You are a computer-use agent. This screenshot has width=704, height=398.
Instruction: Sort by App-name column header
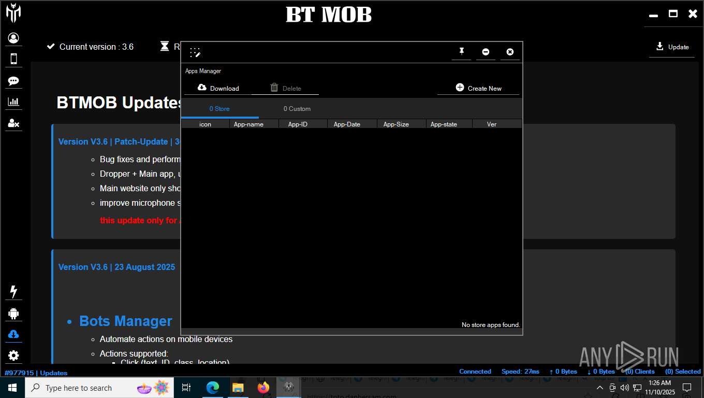pyautogui.click(x=248, y=124)
